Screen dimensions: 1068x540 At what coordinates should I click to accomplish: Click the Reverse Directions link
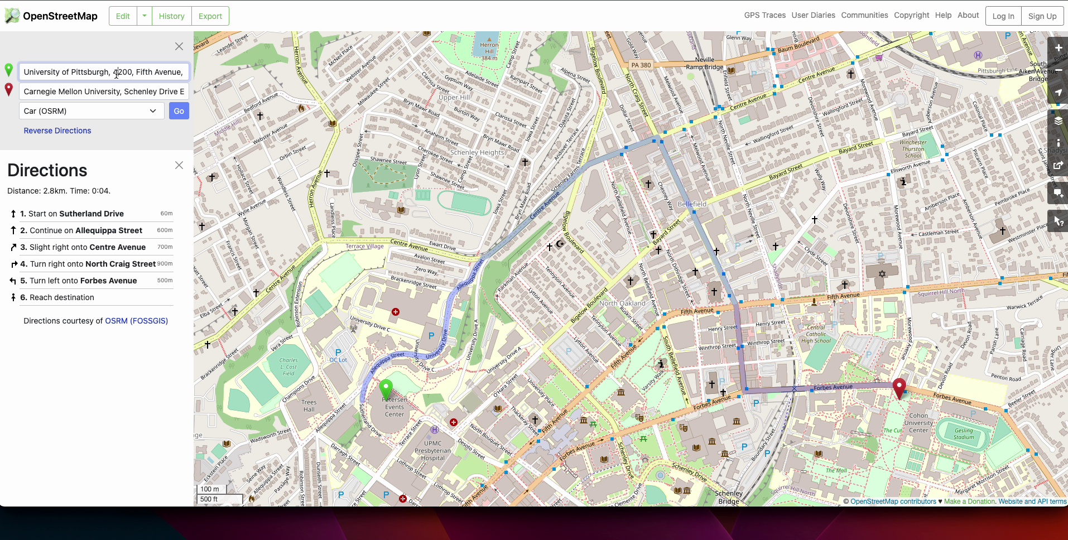[57, 131]
